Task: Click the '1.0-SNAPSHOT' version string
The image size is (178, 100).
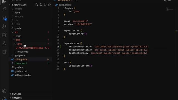Action: pyautogui.click(x=83, y=24)
